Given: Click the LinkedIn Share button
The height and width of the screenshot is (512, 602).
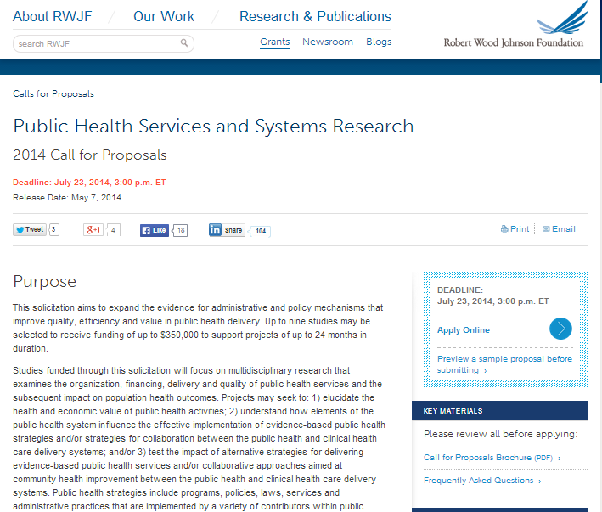Looking at the screenshot, I should point(227,230).
